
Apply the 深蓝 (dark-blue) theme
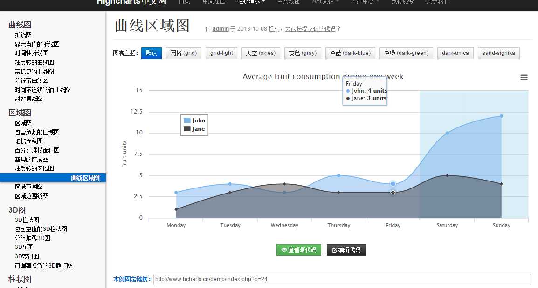tap(350, 53)
